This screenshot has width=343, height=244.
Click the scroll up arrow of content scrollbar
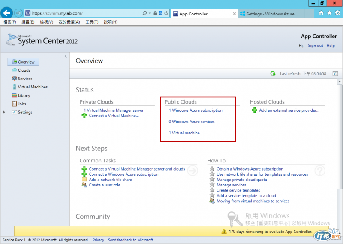pyautogui.click(x=340, y=82)
